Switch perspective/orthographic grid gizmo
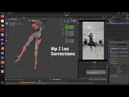 pos(63,35)
